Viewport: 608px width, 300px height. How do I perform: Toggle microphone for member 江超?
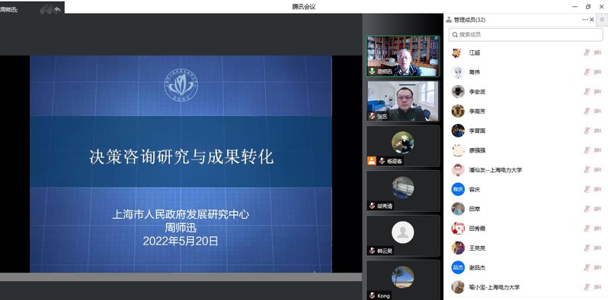[x=587, y=52]
